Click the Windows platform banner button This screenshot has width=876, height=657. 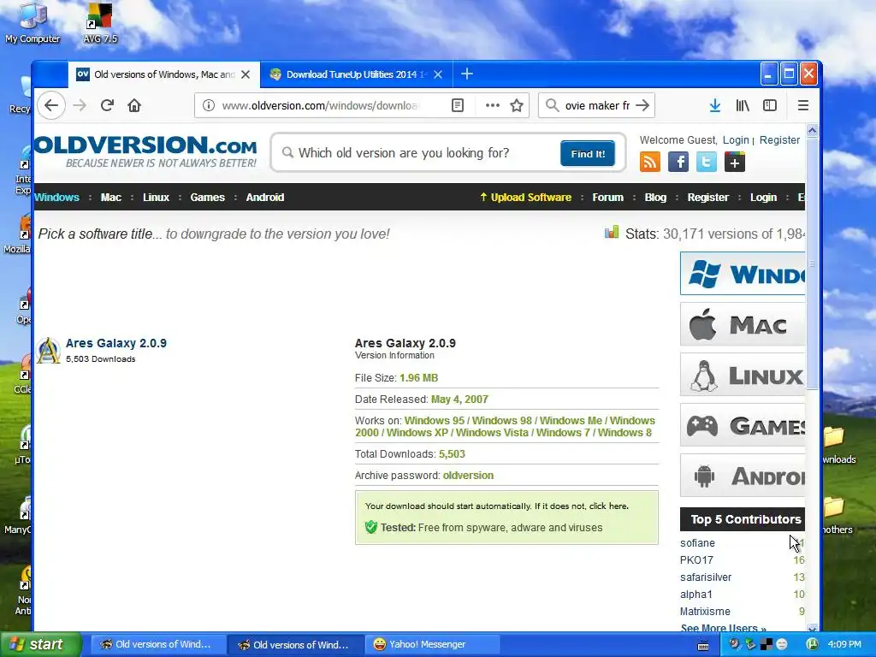pos(743,273)
